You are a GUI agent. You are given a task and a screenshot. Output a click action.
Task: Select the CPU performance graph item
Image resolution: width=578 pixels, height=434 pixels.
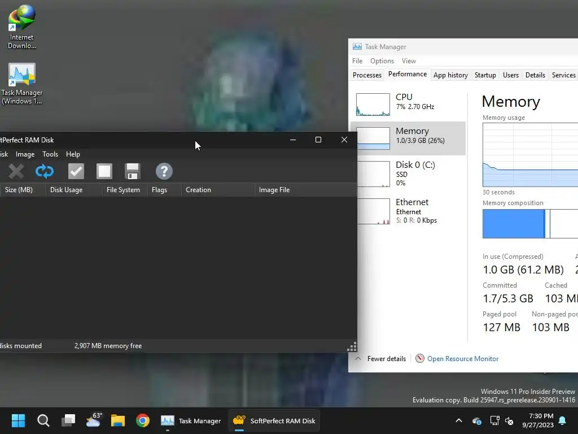[x=408, y=105]
